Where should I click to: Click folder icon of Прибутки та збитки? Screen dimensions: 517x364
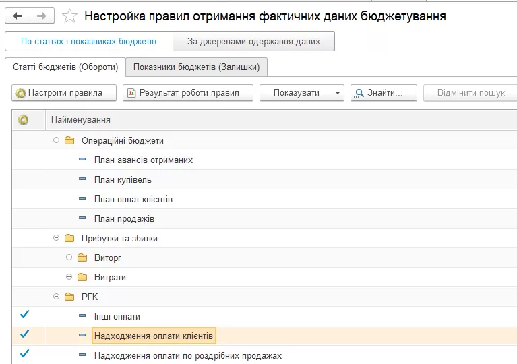click(69, 238)
